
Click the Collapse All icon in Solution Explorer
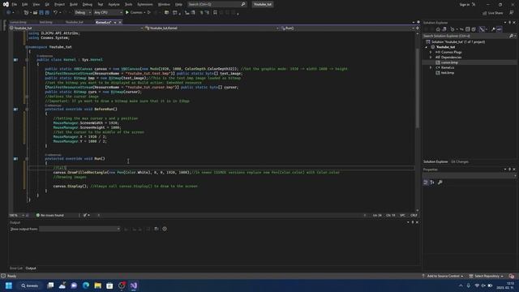tap(467, 29)
